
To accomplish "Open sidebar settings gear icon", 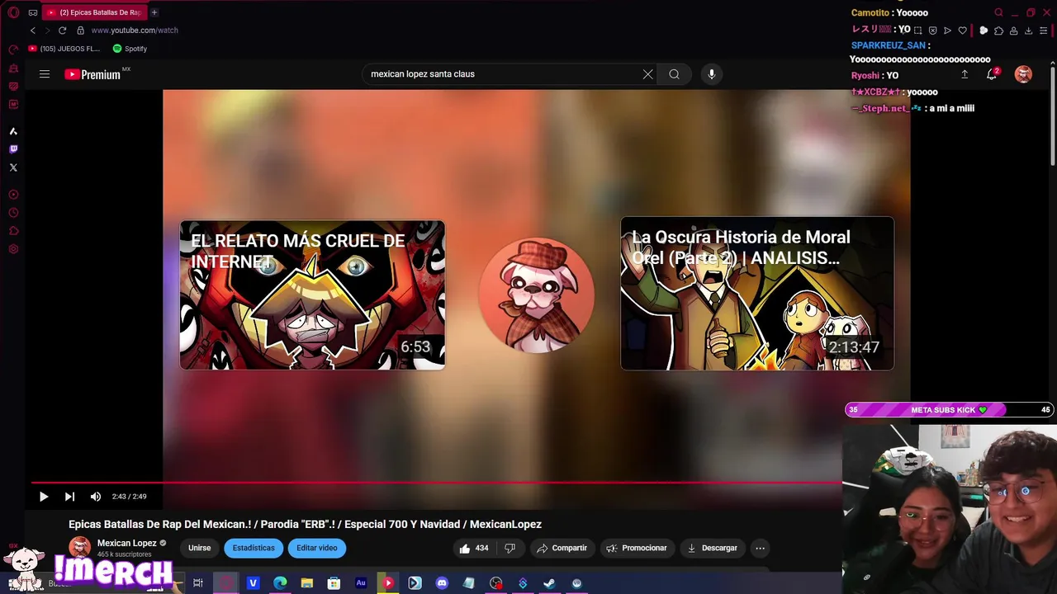I will tap(13, 249).
